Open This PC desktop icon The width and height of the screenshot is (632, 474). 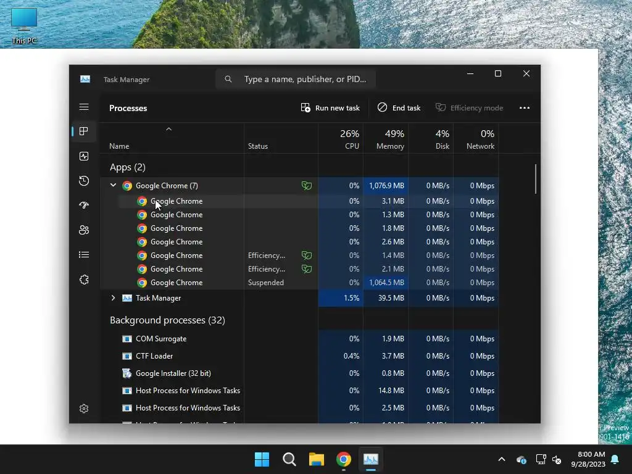pos(24,26)
